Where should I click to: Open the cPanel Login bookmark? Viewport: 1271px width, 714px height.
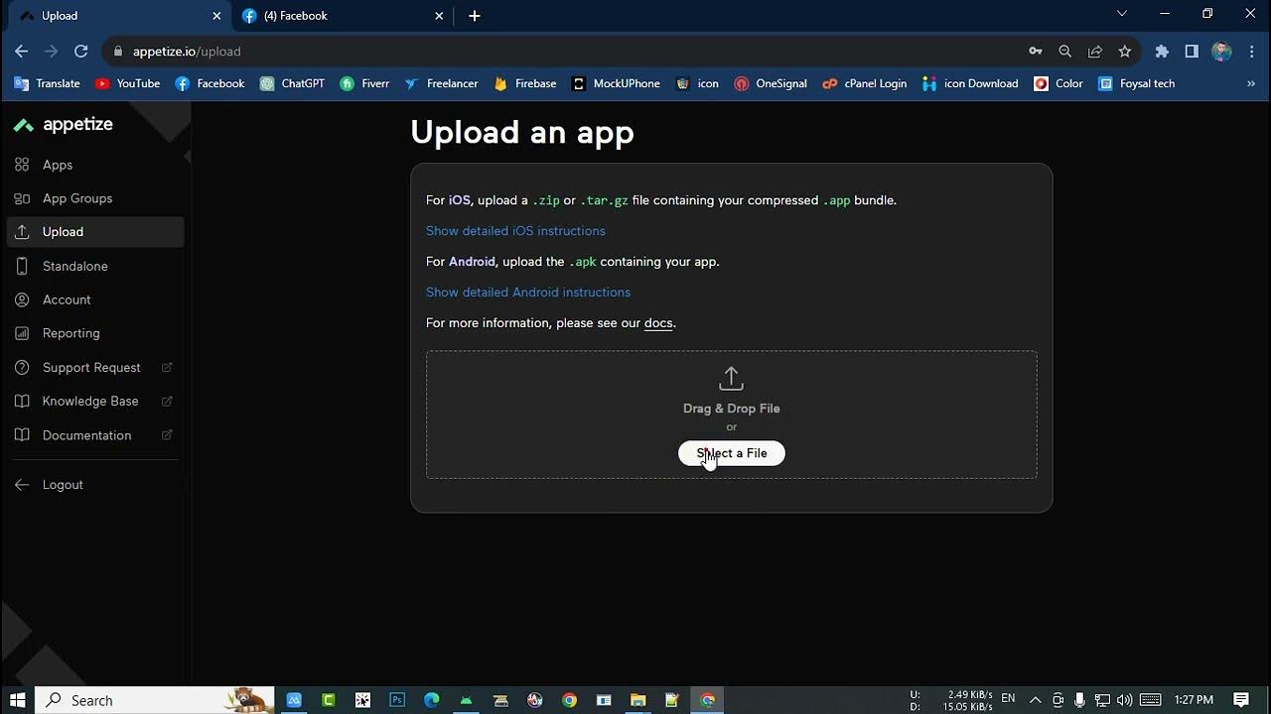click(865, 84)
